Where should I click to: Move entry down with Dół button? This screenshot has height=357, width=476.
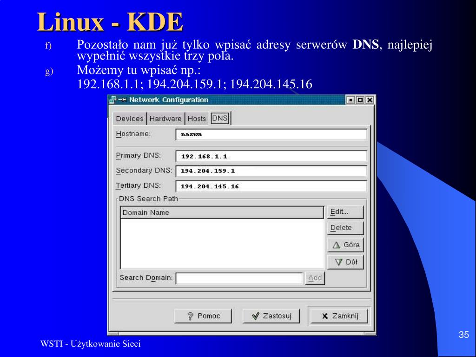click(x=345, y=262)
